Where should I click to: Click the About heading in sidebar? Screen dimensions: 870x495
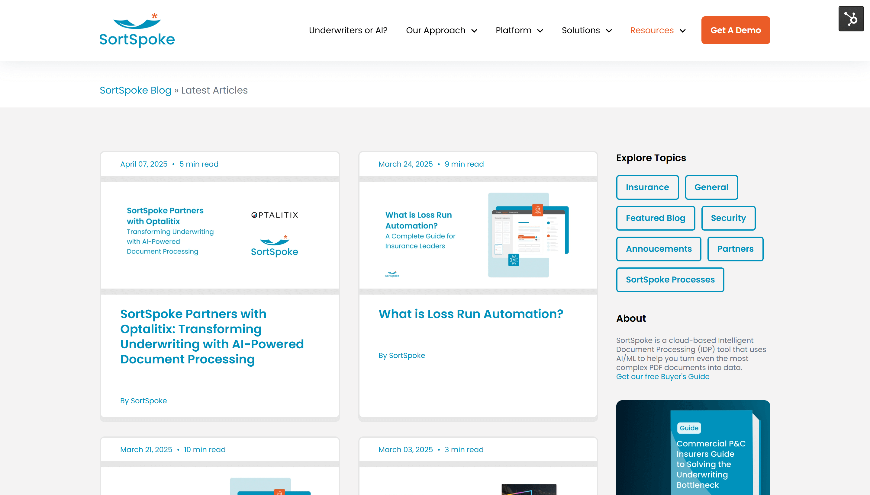pos(631,318)
